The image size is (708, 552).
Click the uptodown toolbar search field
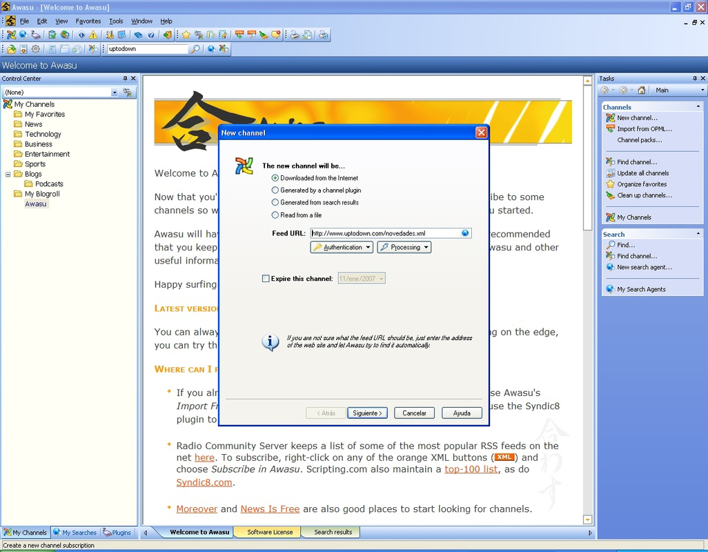[x=147, y=49]
